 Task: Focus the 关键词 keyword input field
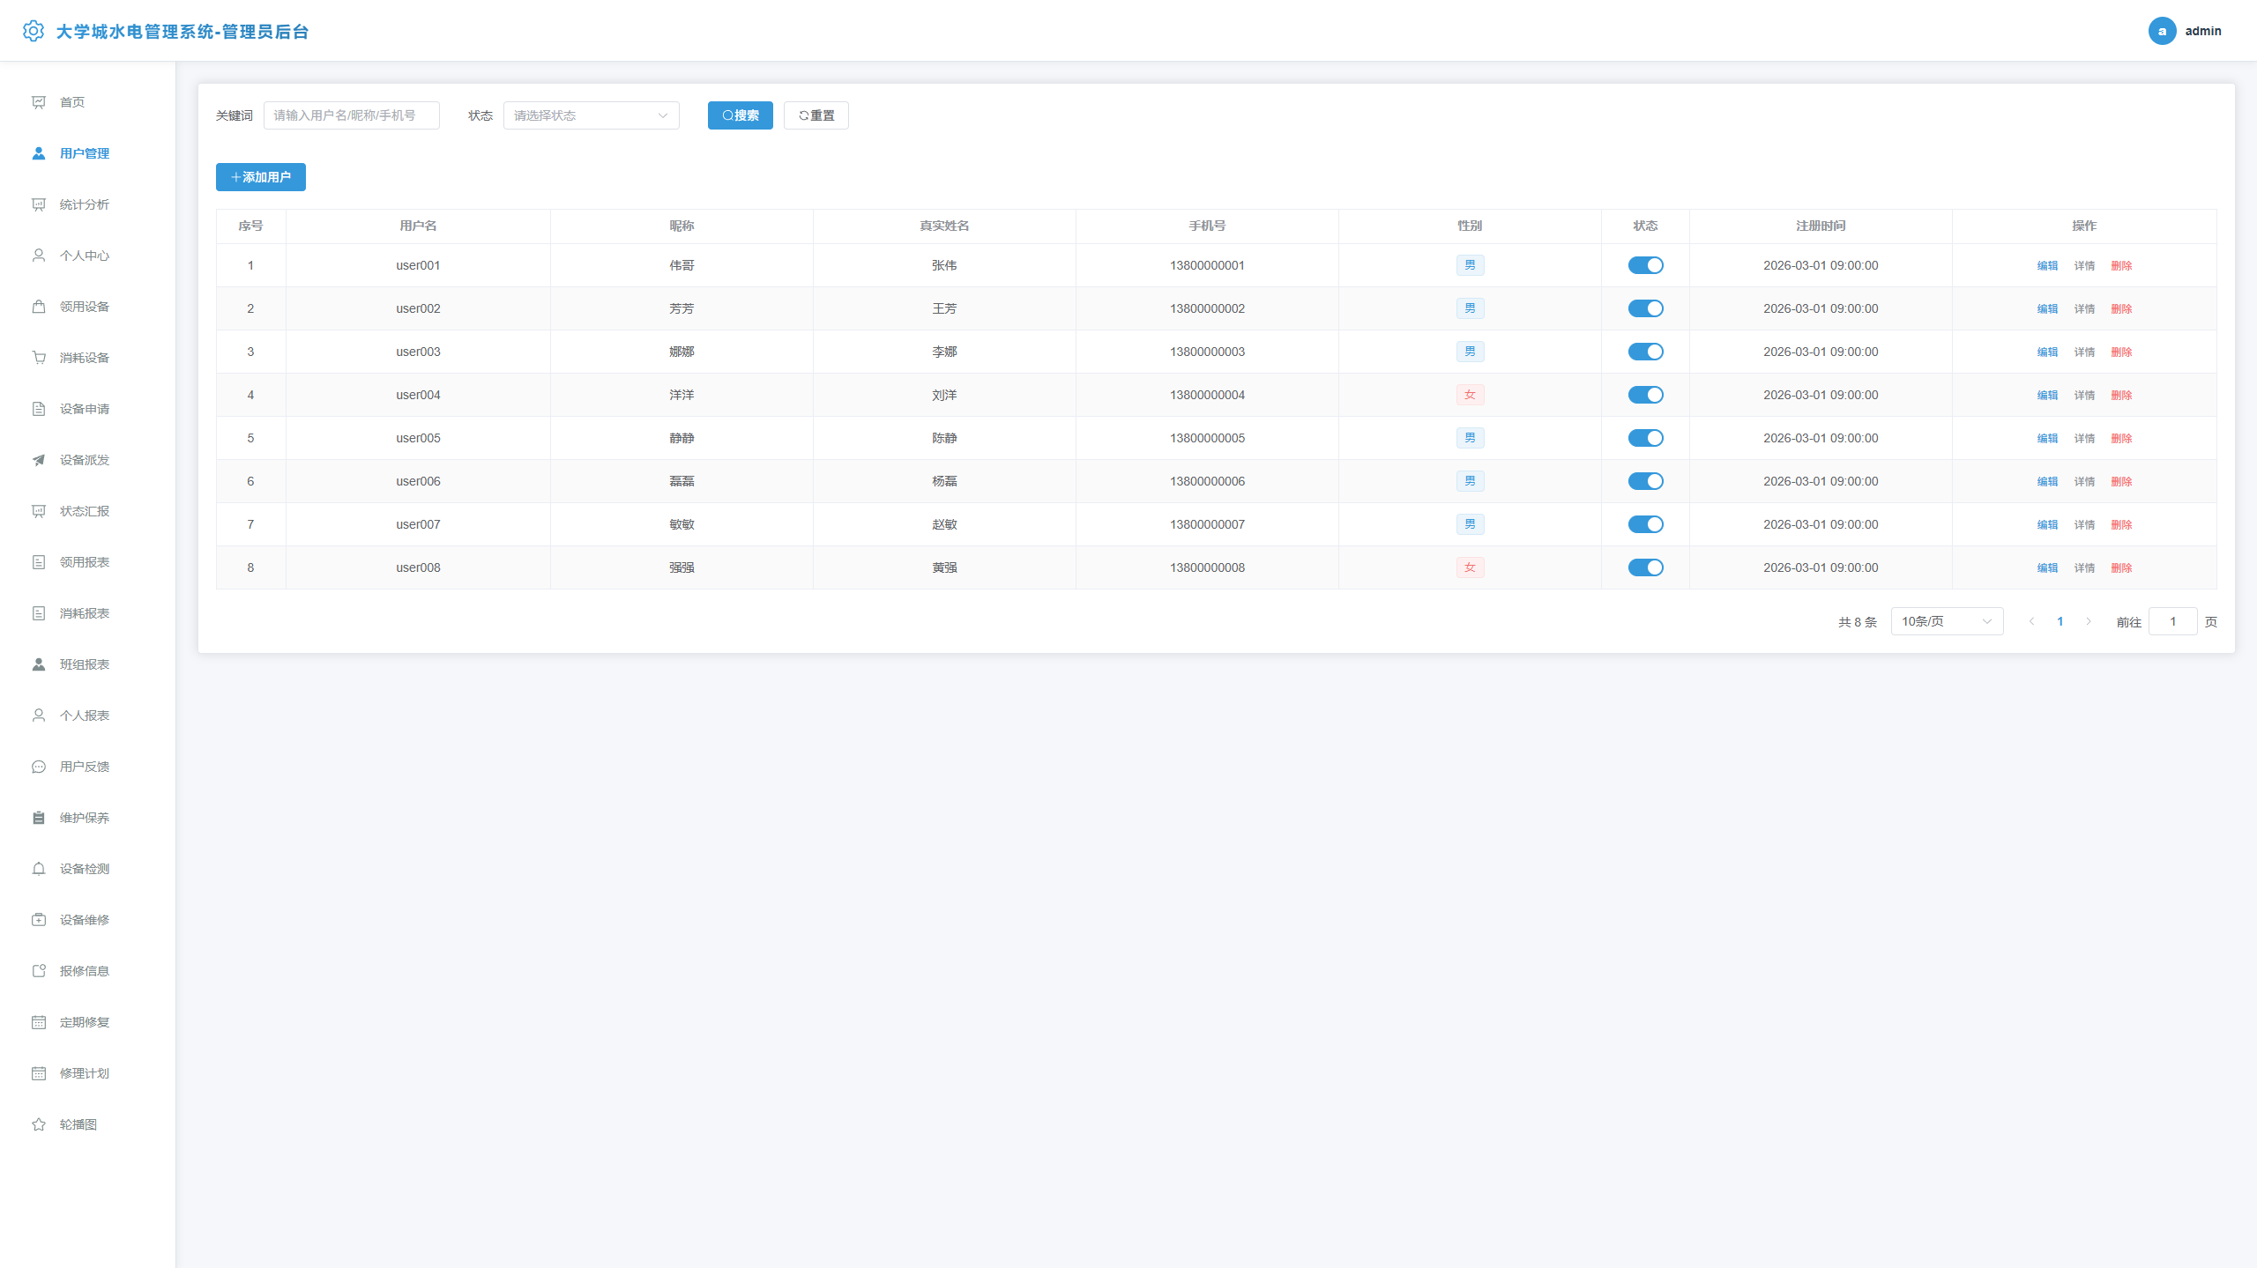pos(352,115)
